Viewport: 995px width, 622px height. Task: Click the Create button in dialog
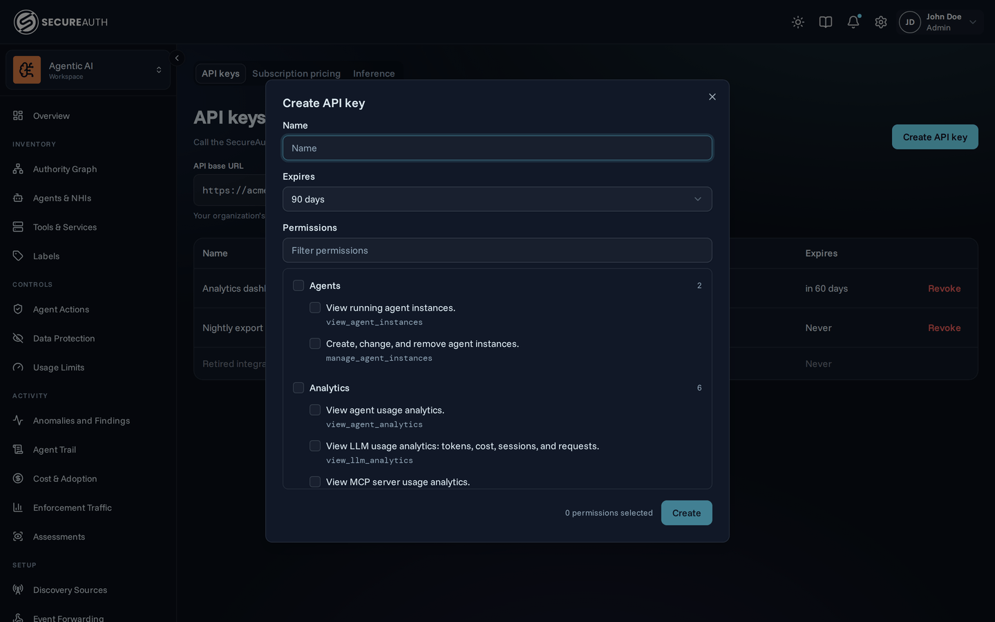pyautogui.click(x=687, y=513)
